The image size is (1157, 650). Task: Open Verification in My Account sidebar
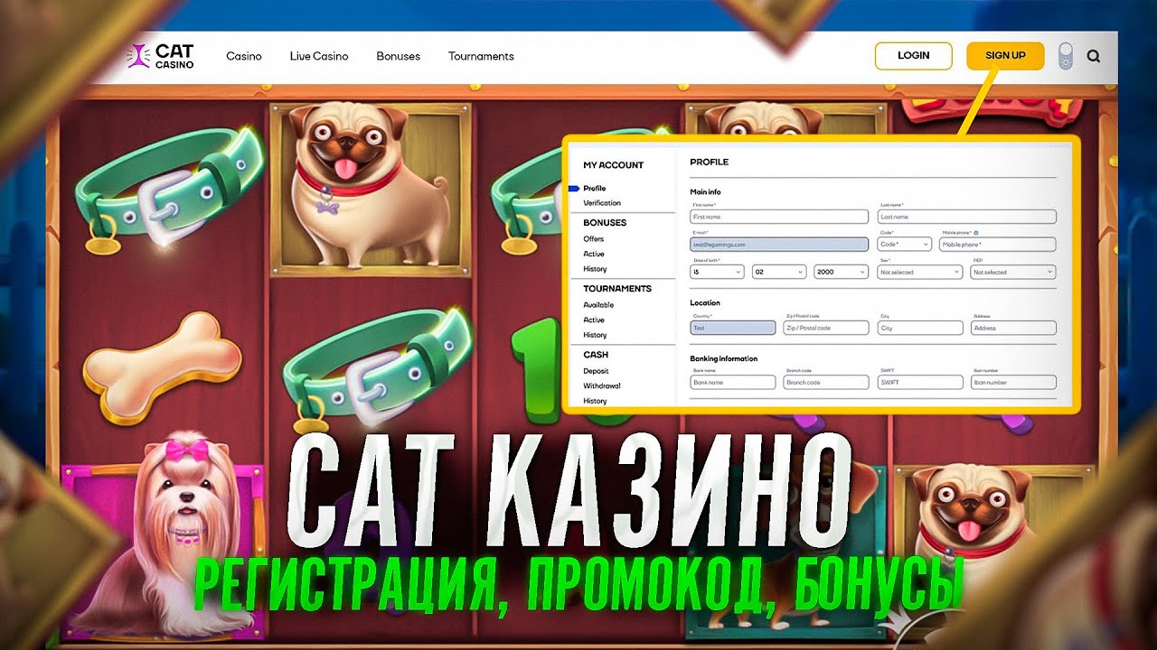pos(602,203)
